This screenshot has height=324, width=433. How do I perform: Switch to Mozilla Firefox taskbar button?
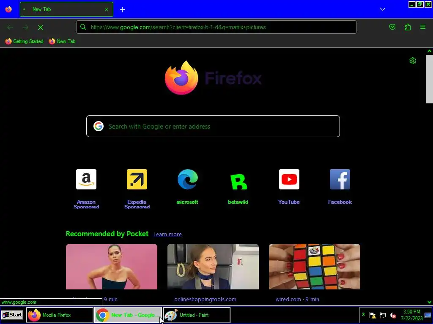pos(60,315)
